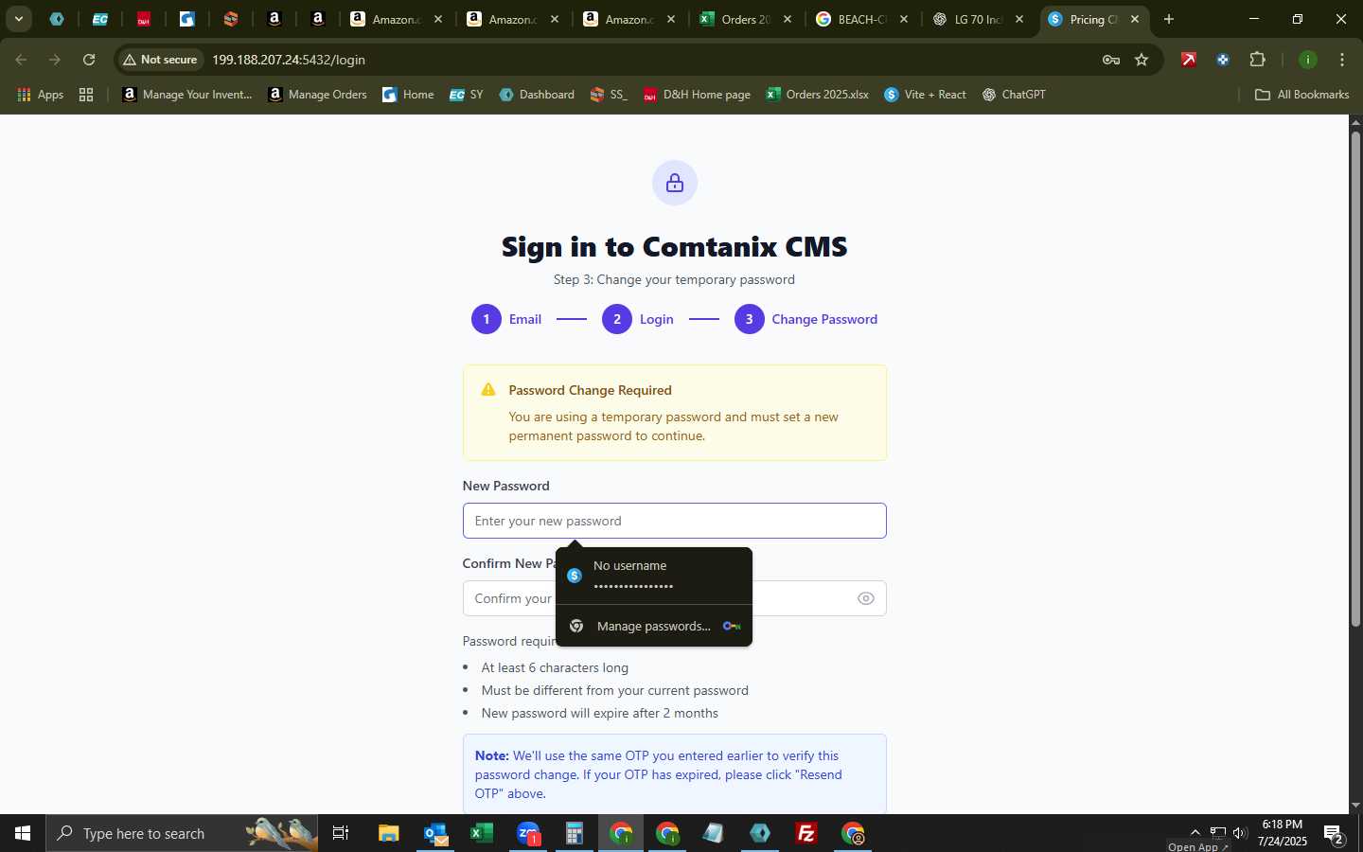Choose Manage passwords... option
Screen dimensions: 1363x852
[x=654, y=626]
